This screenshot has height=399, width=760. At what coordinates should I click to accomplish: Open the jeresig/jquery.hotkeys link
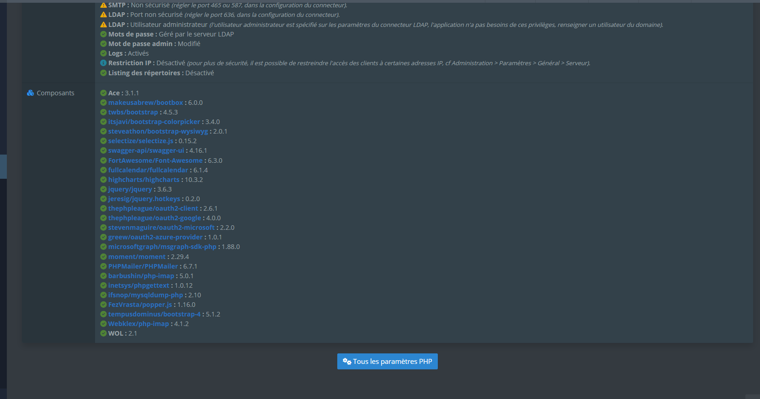pyautogui.click(x=144, y=199)
